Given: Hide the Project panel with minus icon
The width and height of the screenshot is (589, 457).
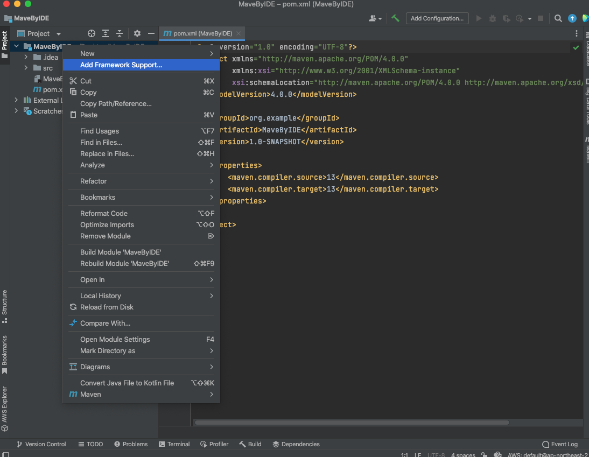Looking at the screenshot, I should click(151, 33).
